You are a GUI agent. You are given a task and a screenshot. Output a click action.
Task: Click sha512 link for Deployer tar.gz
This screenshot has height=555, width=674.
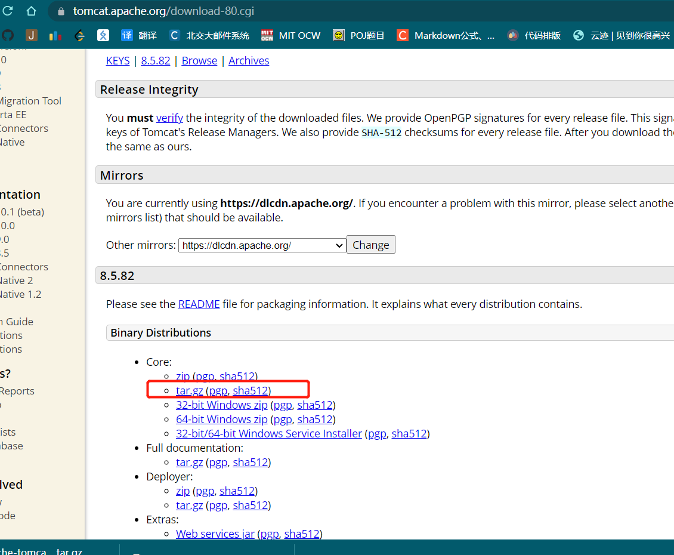pyautogui.click(x=251, y=505)
